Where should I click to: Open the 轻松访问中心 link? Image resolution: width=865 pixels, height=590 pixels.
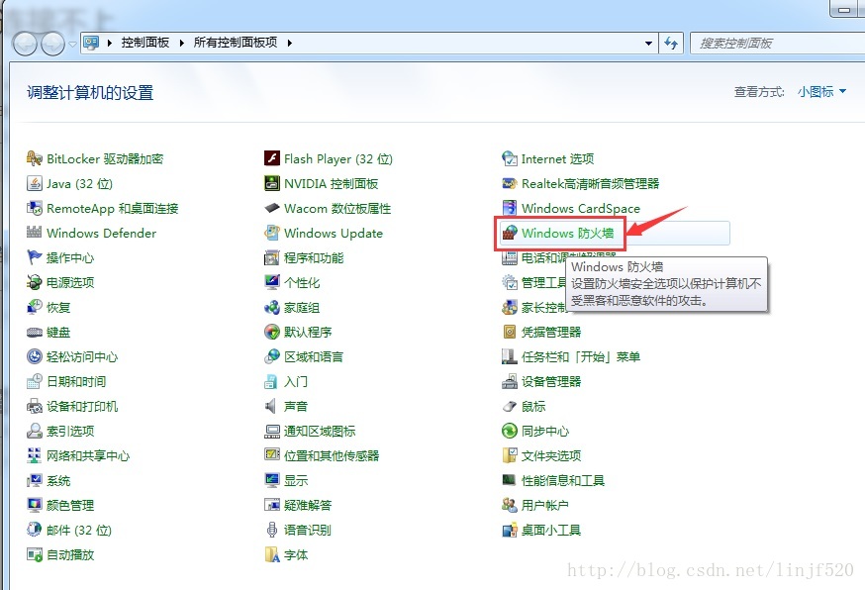[82, 357]
